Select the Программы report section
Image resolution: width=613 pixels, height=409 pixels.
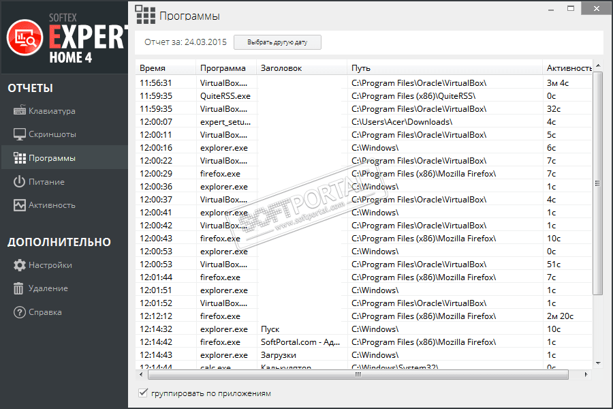click(65, 157)
